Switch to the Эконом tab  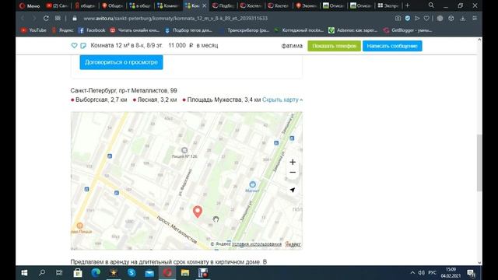(x=306, y=5)
